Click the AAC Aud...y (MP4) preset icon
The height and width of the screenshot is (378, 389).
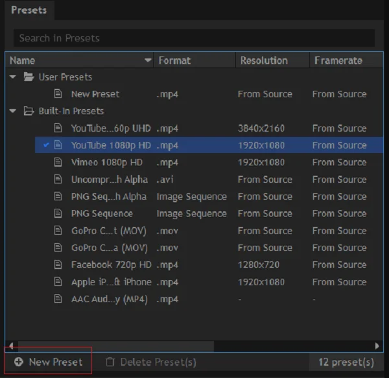pyautogui.click(x=58, y=299)
